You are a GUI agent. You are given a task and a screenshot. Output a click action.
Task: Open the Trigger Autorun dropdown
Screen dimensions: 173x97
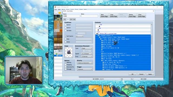85,69
